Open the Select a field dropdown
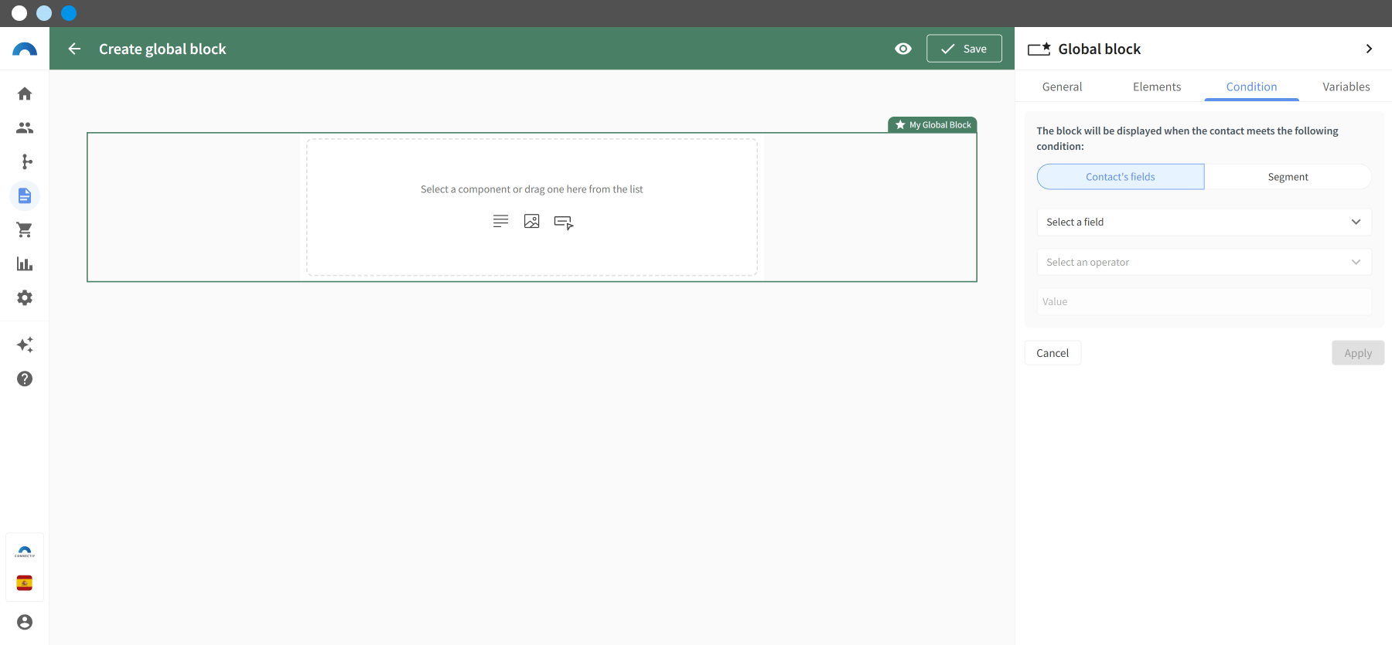Screen dimensions: 1392x645 point(1204,222)
